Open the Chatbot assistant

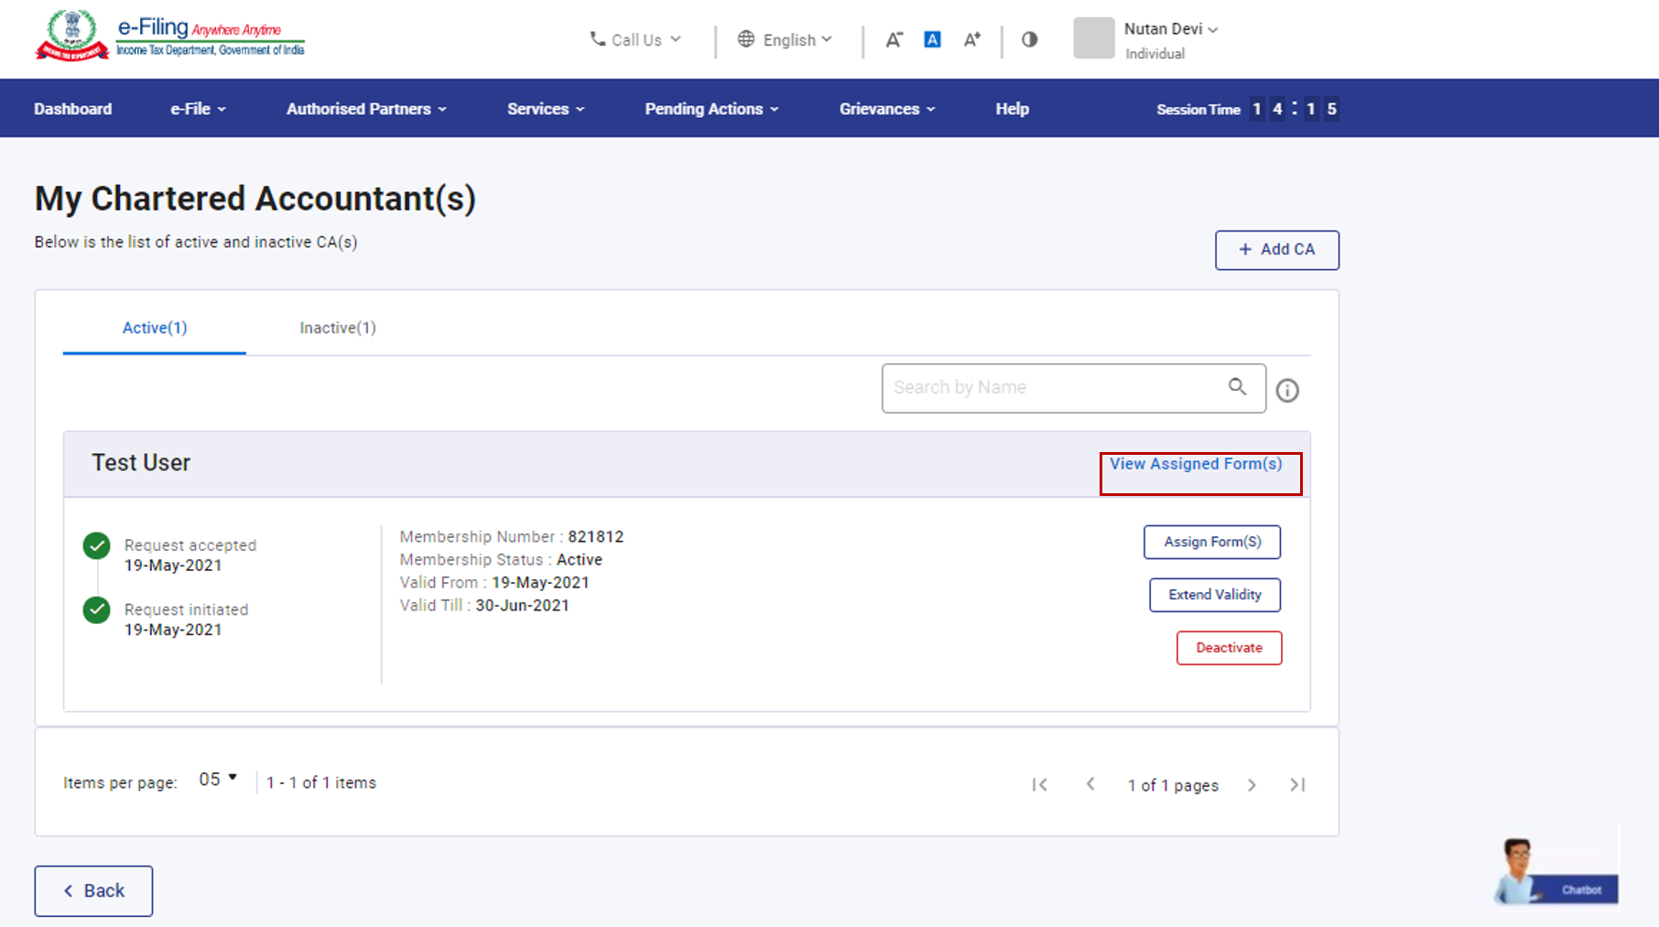pyautogui.click(x=1556, y=873)
